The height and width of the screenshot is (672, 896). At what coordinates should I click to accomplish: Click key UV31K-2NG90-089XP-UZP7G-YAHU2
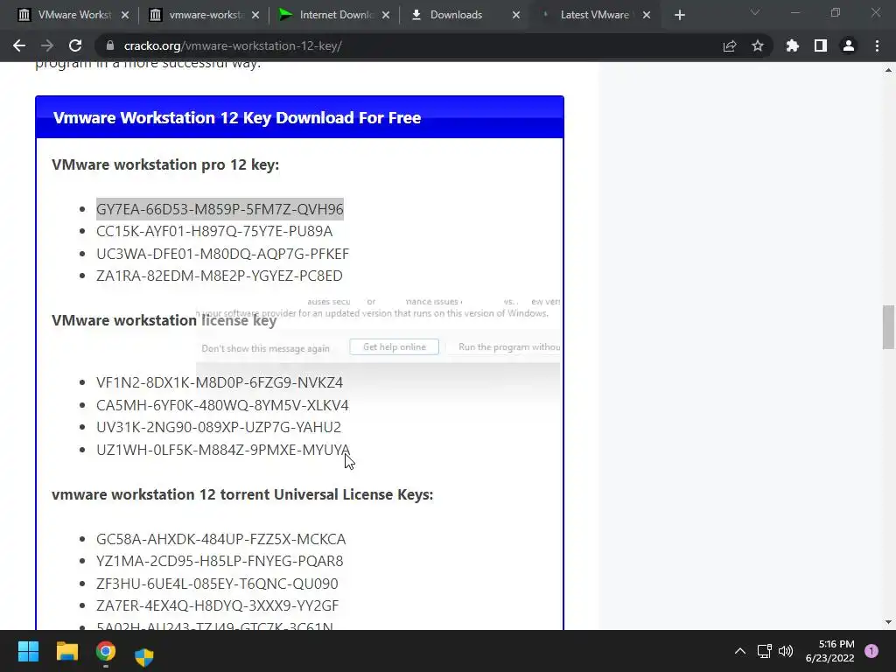tap(219, 427)
